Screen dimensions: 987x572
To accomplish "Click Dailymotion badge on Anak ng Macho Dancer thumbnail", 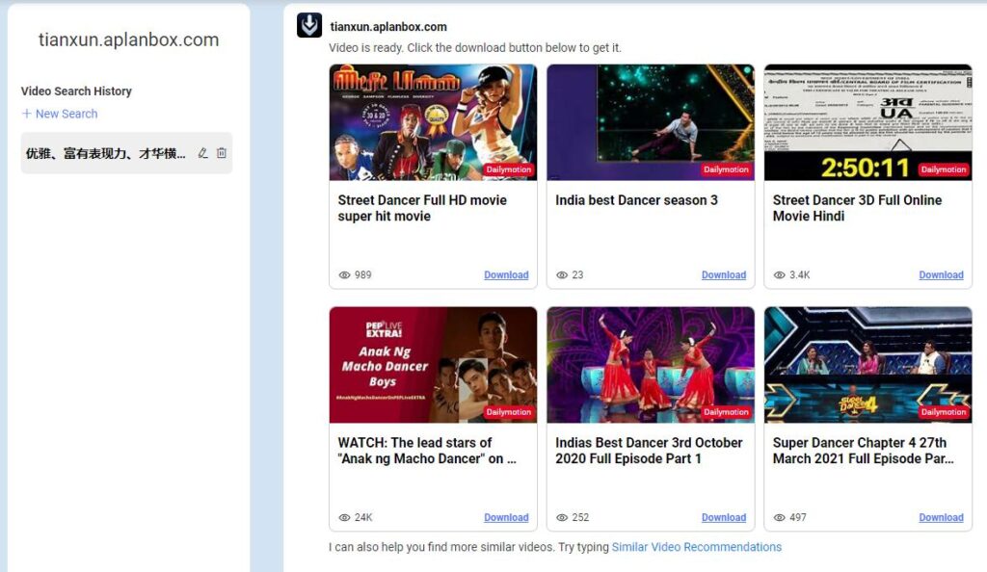I will [x=509, y=412].
